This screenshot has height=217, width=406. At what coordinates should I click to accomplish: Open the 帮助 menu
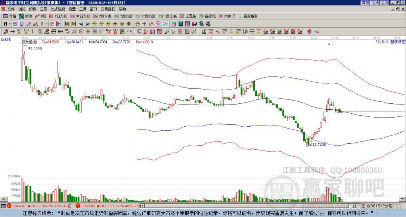click(x=122, y=9)
